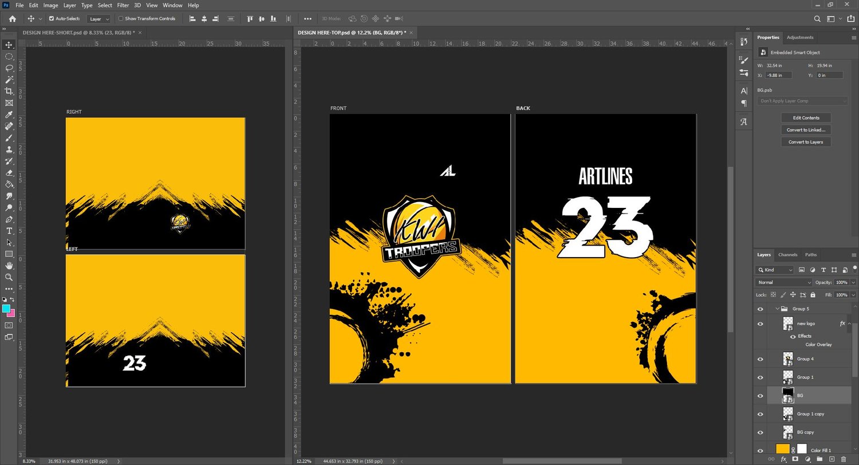Toggle the Auto-Select checkbox
859x465 pixels.
click(52, 18)
